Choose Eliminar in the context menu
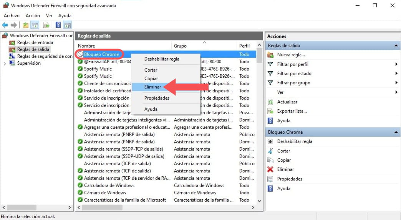Screen dimensions: 401x220 click(x=166, y=87)
